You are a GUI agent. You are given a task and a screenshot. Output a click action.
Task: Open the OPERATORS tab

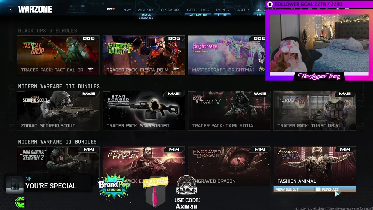170,10
